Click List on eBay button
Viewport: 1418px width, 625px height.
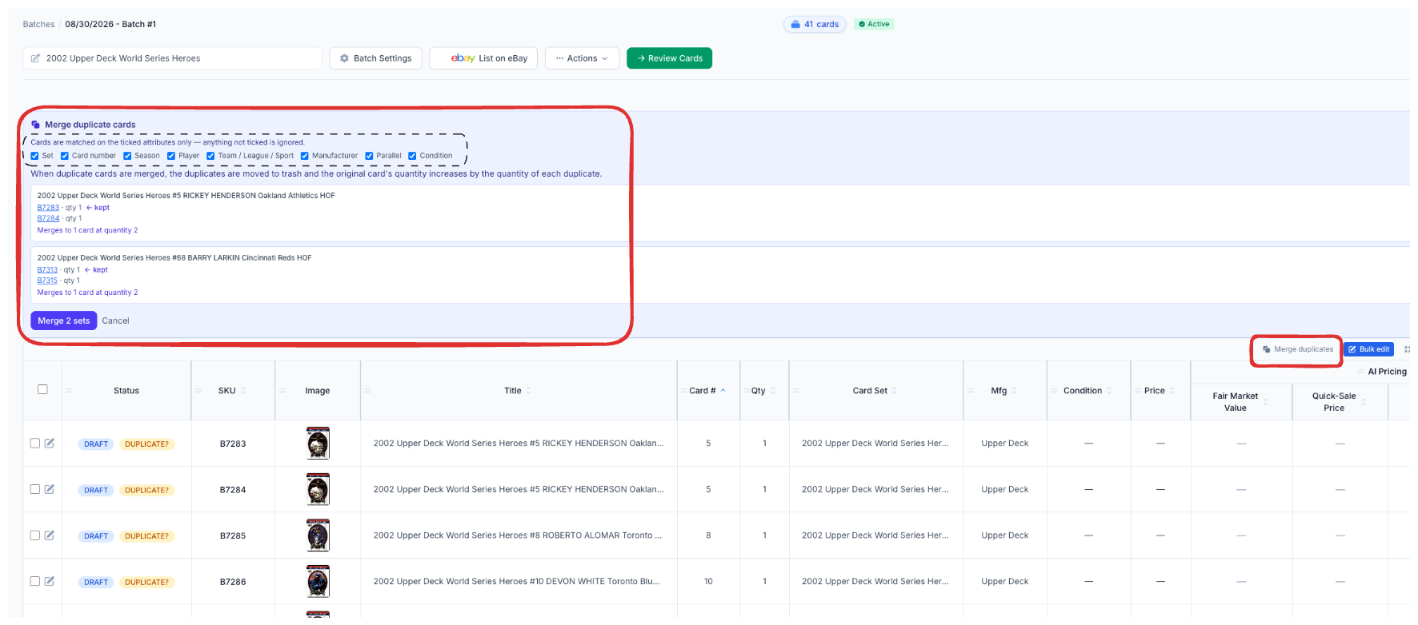(x=483, y=58)
